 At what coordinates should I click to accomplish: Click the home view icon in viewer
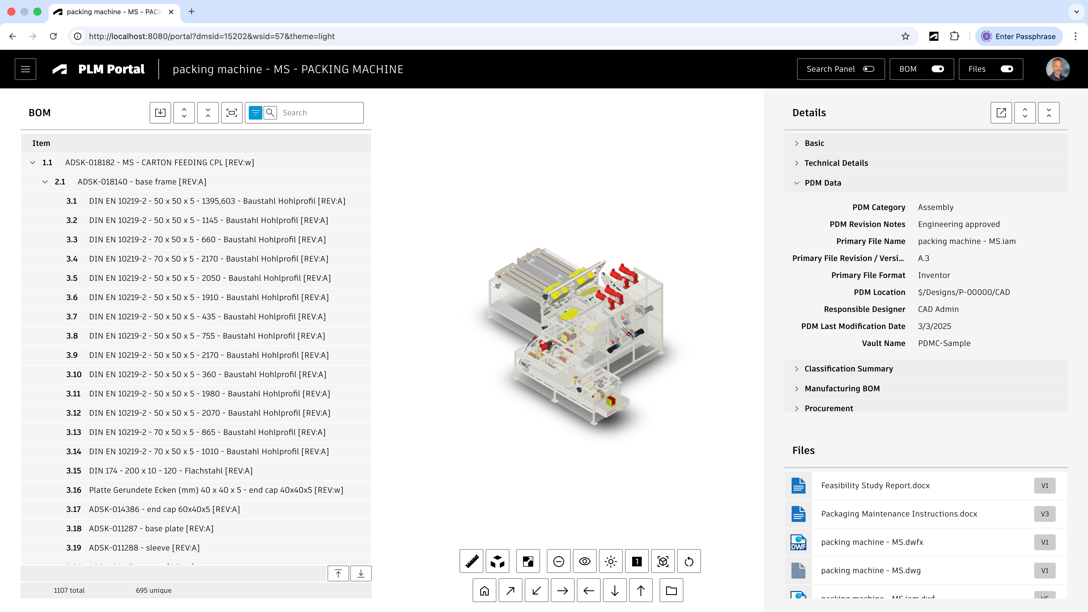[x=484, y=590]
